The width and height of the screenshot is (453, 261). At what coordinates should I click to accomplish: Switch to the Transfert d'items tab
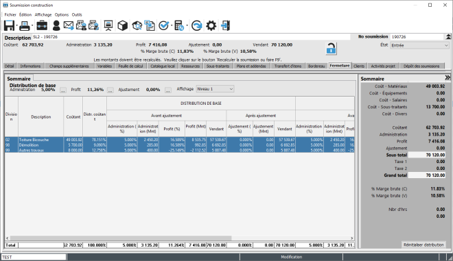coord(288,66)
